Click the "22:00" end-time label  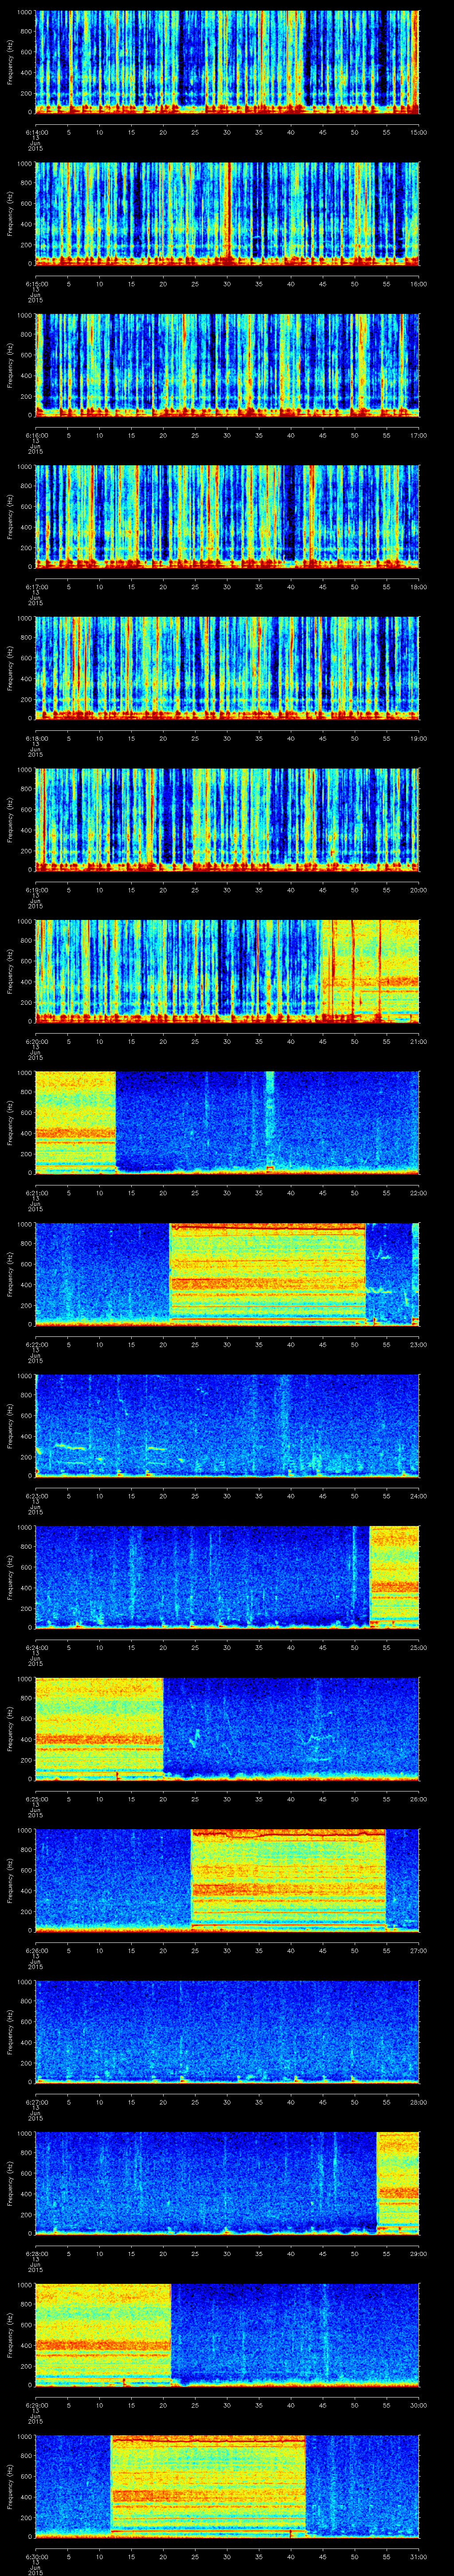[x=418, y=1192]
